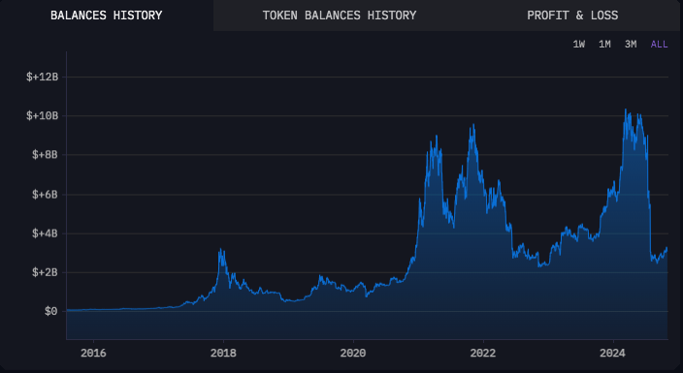Screen dimensions: 683x373
Task: Switch to the Token Balances History tab
Action: tap(339, 16)
